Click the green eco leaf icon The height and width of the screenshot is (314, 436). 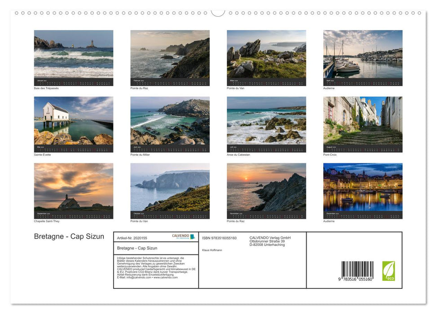tap(389, 269)
